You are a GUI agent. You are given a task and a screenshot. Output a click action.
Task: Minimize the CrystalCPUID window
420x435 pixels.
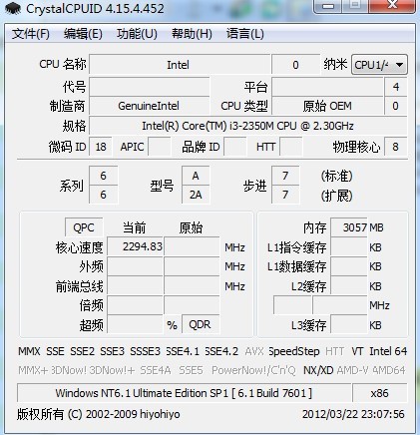328,6
